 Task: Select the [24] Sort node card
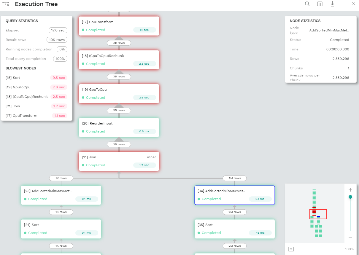click(61, 229)
